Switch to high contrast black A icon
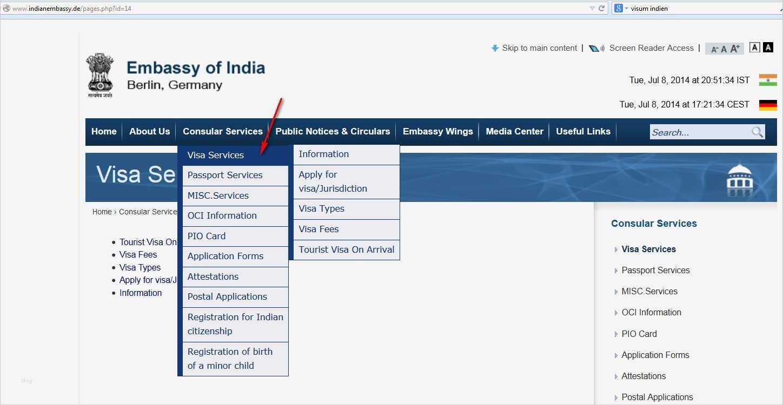783x405 pixels. point(768,48)
